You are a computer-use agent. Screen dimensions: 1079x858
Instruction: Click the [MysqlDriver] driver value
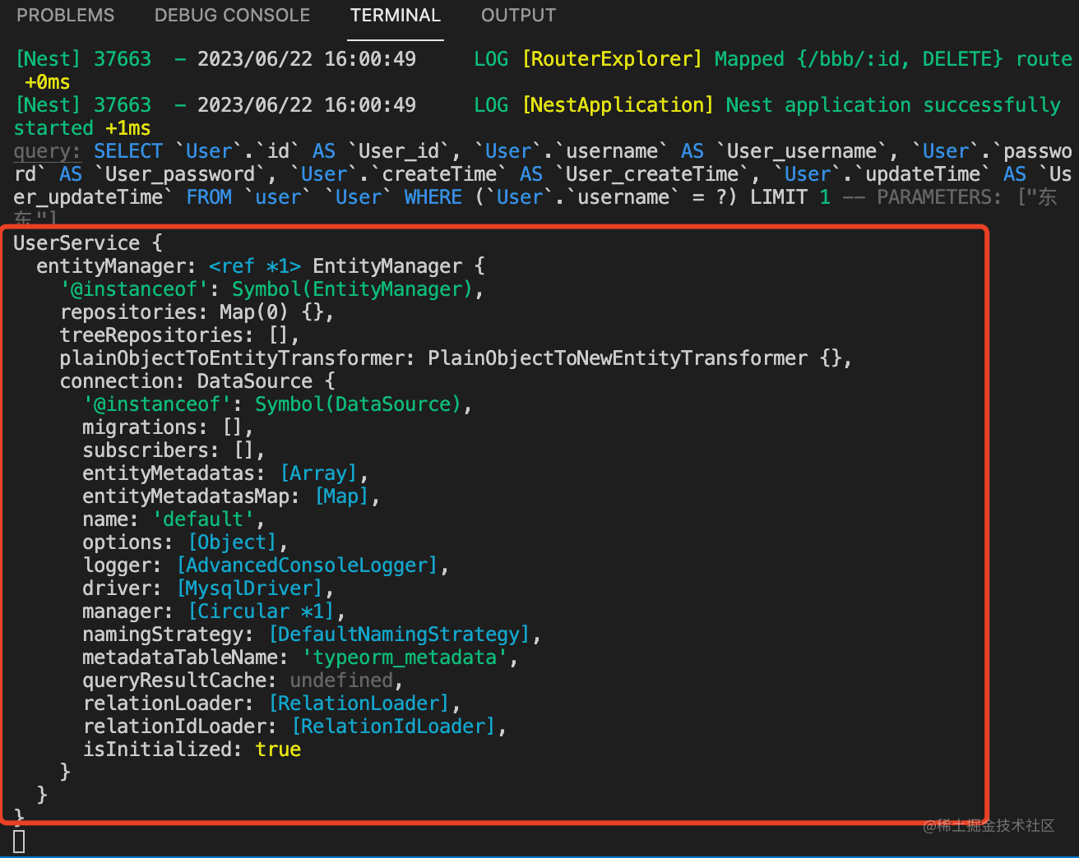pyautogui.click(x=249, y=588)
